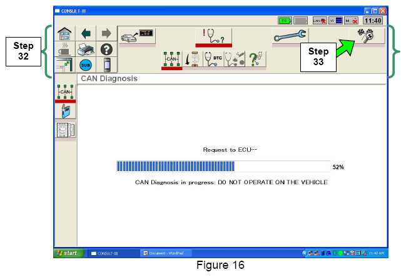
Task: Click the coffee cup icon
Action: click(64, 49)
